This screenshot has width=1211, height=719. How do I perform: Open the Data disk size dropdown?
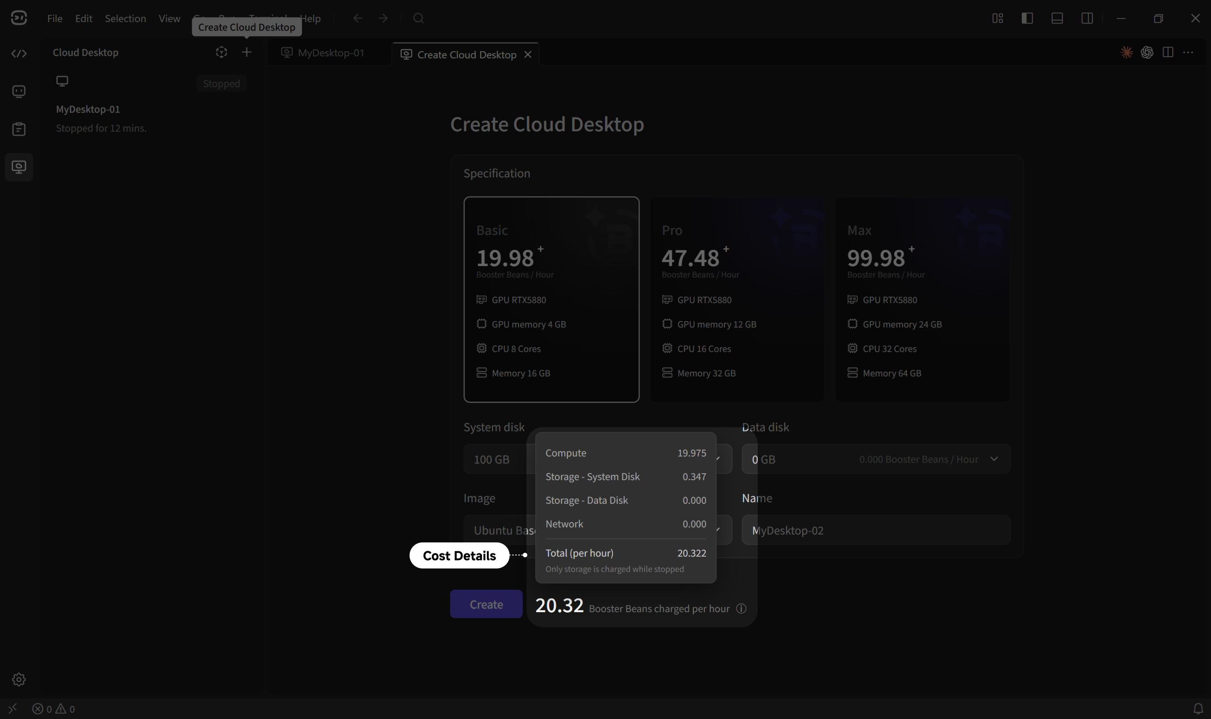[876, 459]
